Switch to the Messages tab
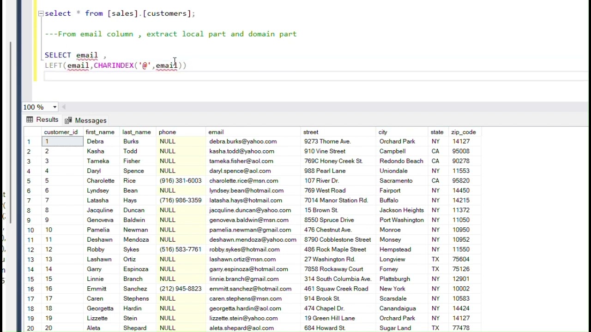Image resolution: width=591 pixels, height=332 pixels. click(x=86, y=120)
